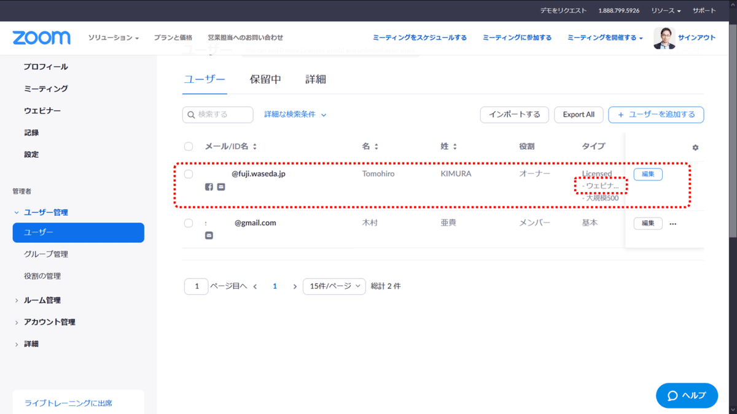Switch to the 詳細 tab
This screenshot has width=737, height=414.
[x=316, y=79]
